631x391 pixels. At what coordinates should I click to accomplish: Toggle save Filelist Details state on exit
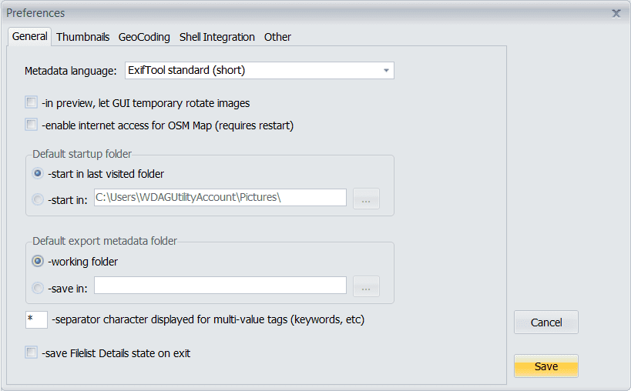coord(32,353)
